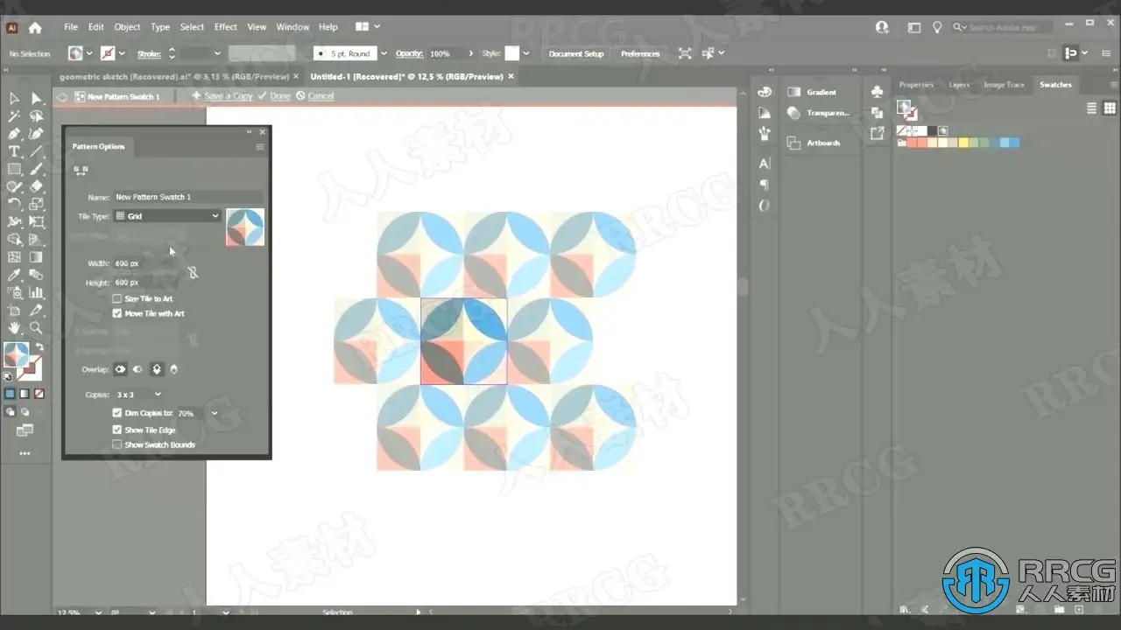Open the stroke color dropdown in control bar
The image size is (1121, 630).
point(122,53)
